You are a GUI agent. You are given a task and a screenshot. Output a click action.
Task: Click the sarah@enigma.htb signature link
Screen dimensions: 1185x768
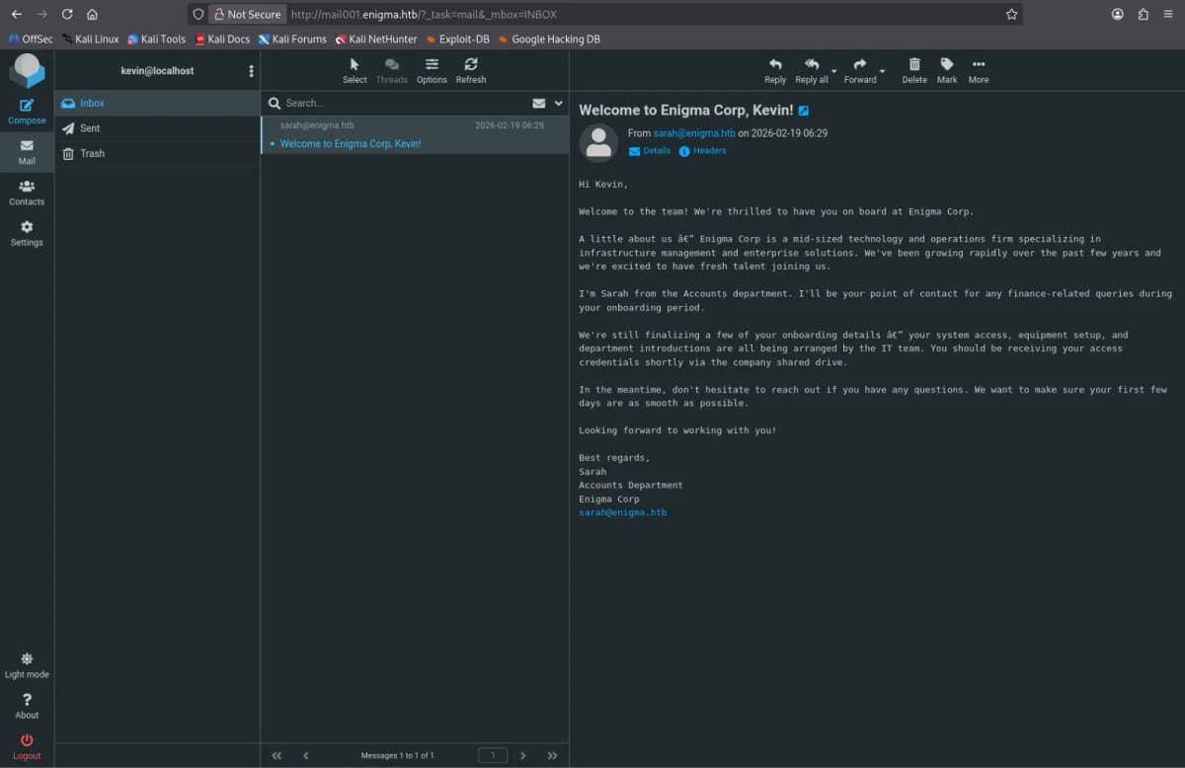click(622, 512)
